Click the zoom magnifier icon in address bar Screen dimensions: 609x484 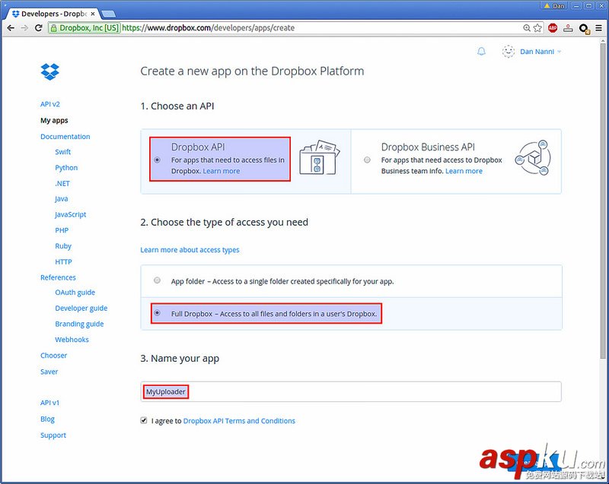pos(526,28)
